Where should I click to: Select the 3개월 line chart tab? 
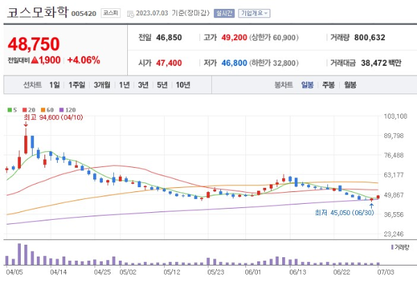102,85
